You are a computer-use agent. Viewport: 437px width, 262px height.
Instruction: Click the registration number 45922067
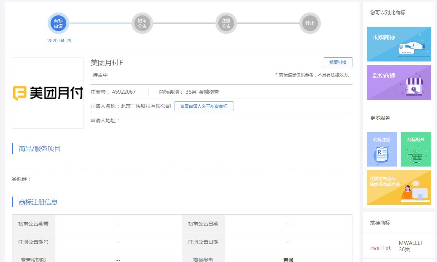click(x=124, y=92)
